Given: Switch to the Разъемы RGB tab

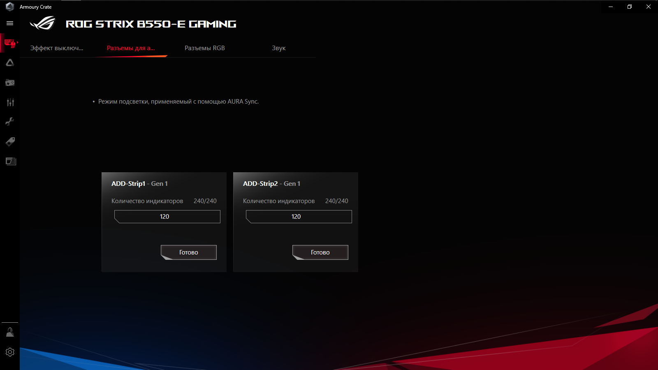Looking at the screenshot, I should tap(205, 48).
